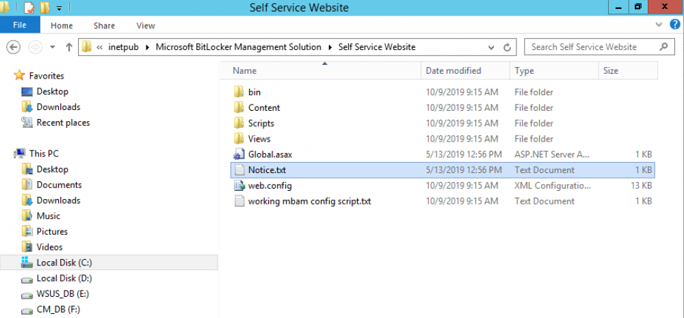Click the Notice.txt file name

(x=267, y=170)
